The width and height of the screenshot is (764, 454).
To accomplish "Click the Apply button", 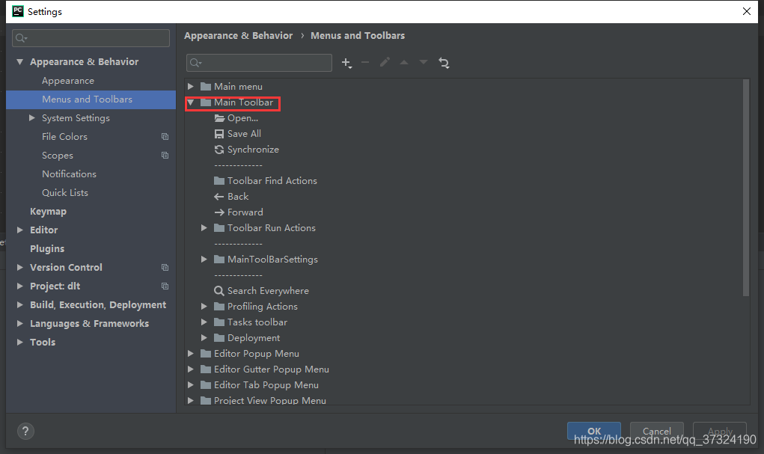I will tap(720, 431).
